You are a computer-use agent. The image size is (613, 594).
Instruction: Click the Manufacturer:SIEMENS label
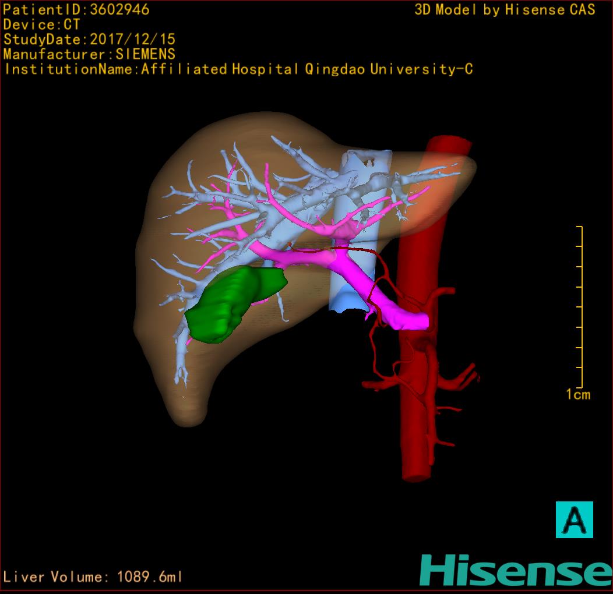(x=89, y=55)
